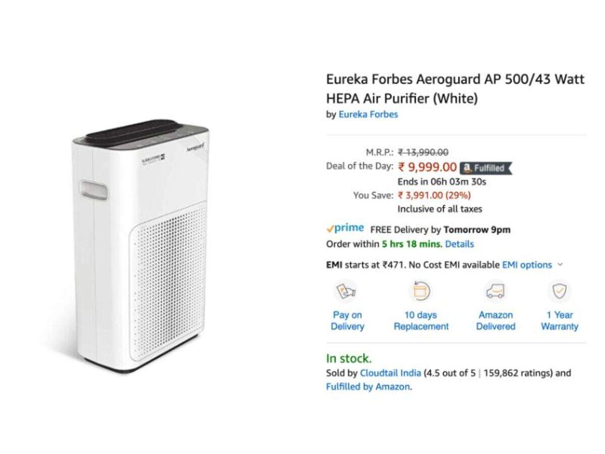Click the deal price ₹ 9,999.00
This screenshot has height=454, width=605.
pos(427,167)
